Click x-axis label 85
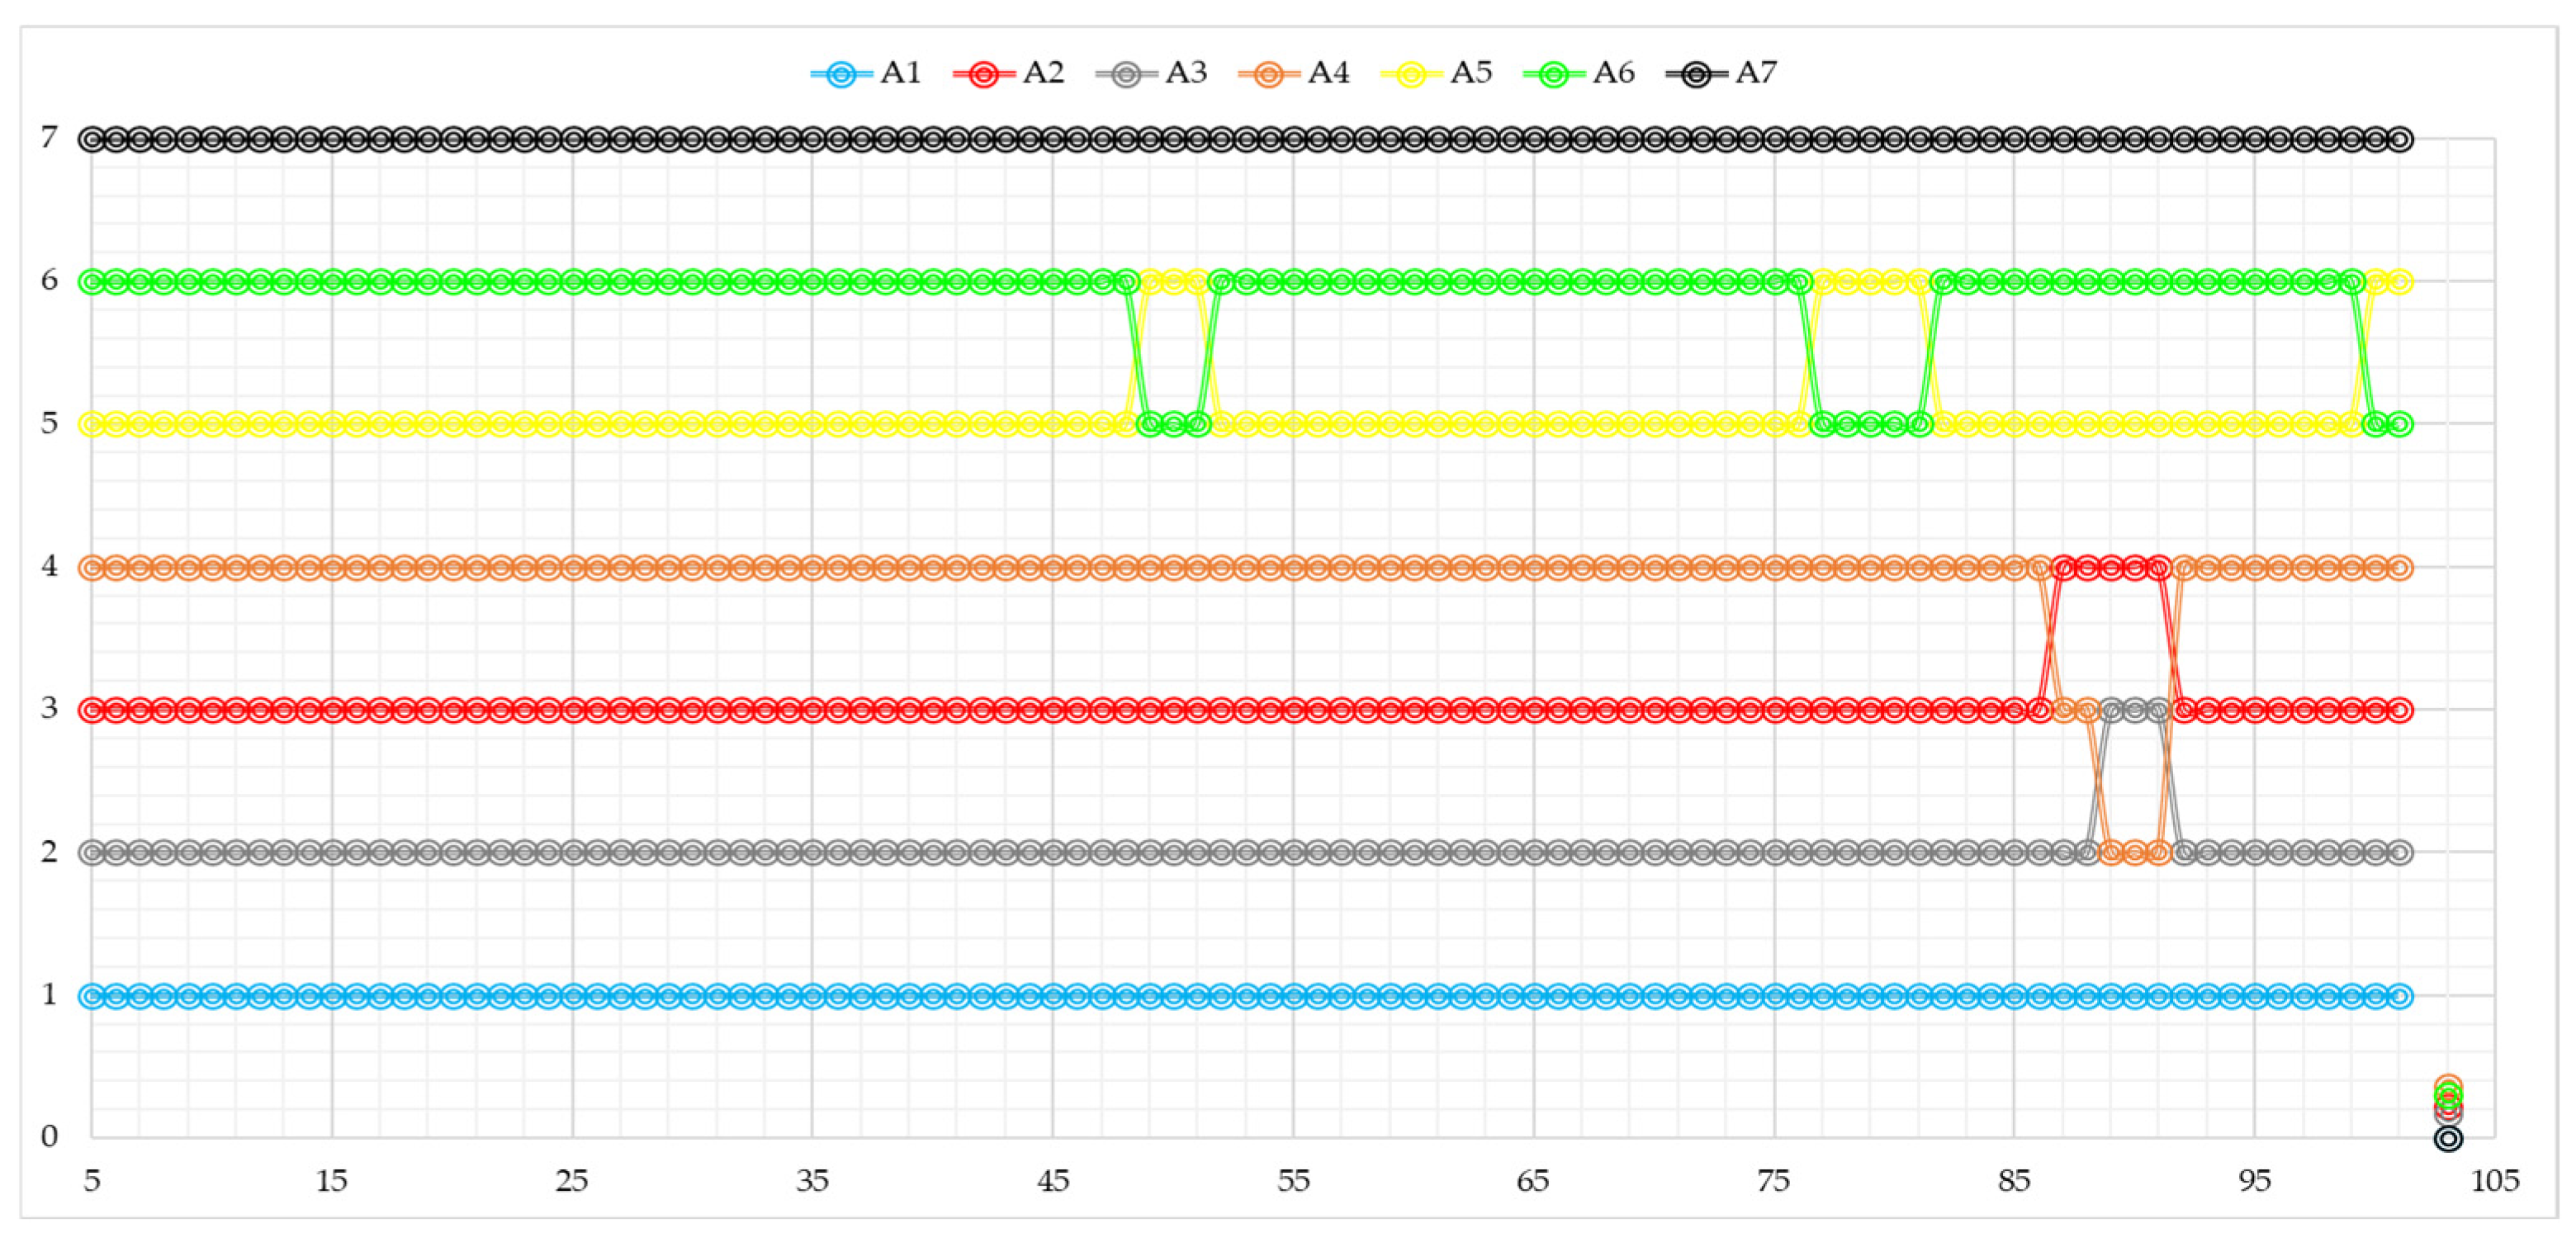This screenshot has height=1242, width=2576. pos(2014,1182)
